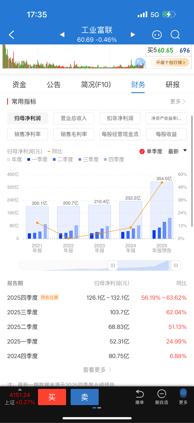Open the 2024四季度 80.75亿 row
This screenshot has width=194, height=423.
97,356
